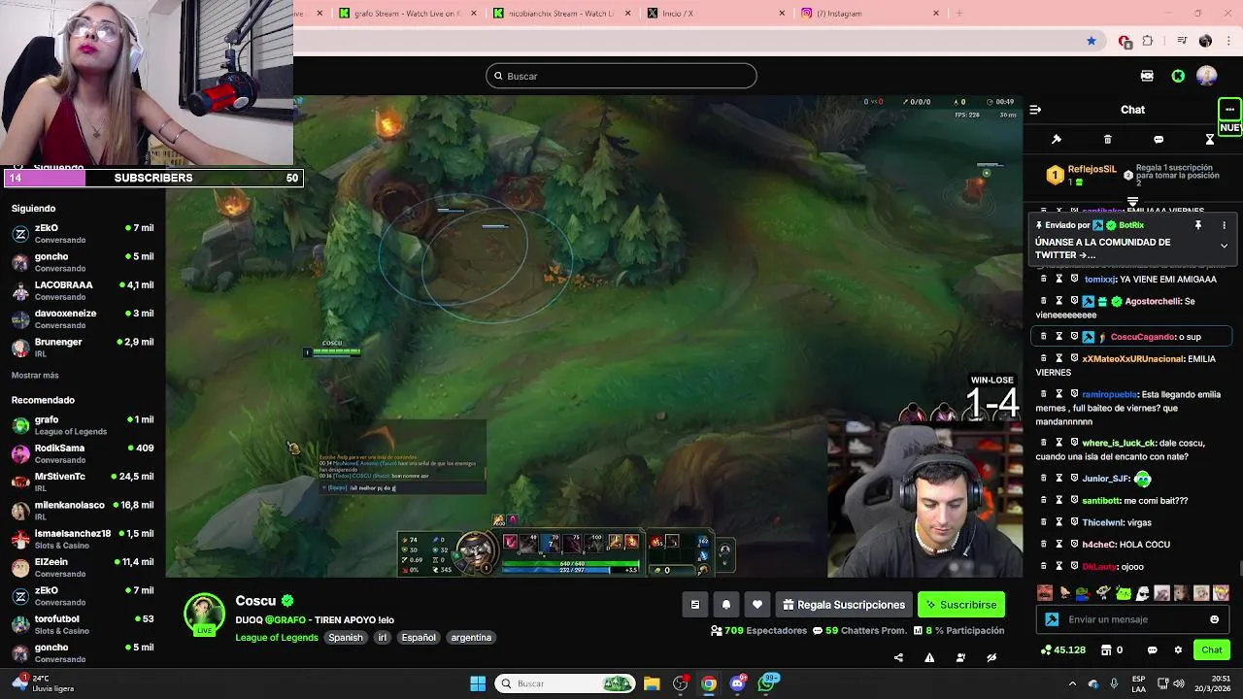Image resolution: width=1243 pixels, height=699 pixels.
Task: Expand the pinned BotRix message
Action: tap(1224, 246)
